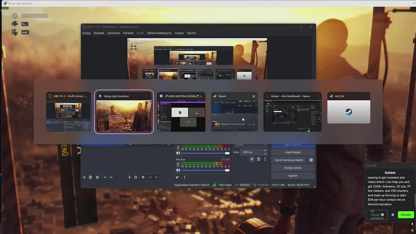The height and width of the screenshot is (234, 416).
Task: Open transition properties three-dot menu
Action: point(265,159)
